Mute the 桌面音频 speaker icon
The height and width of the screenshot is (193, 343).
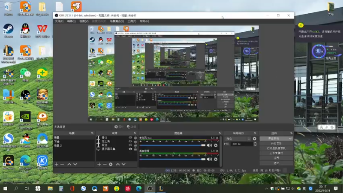pos(209,159)
